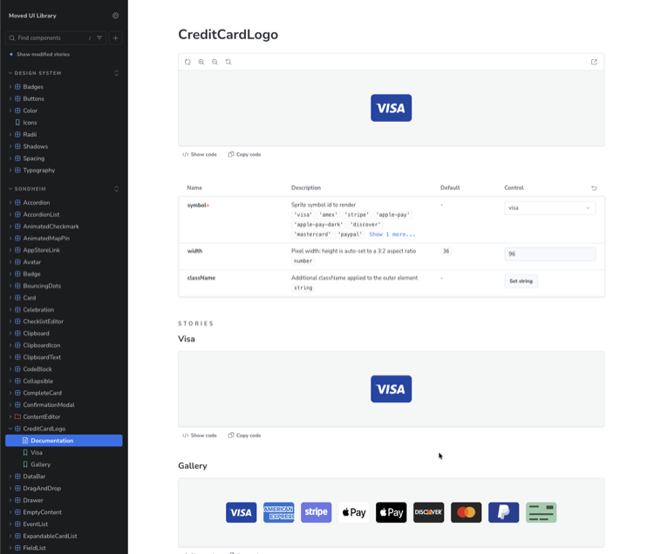The width and height of the screenshot is (654, 554).
Task: Click the green check logo in Gallery
Action: pos(542,512)
